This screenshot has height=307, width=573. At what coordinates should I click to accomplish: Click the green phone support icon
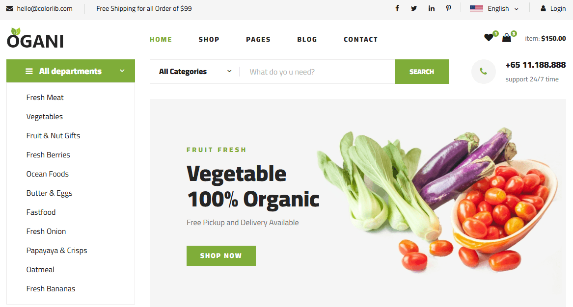[x=484, y=72]
